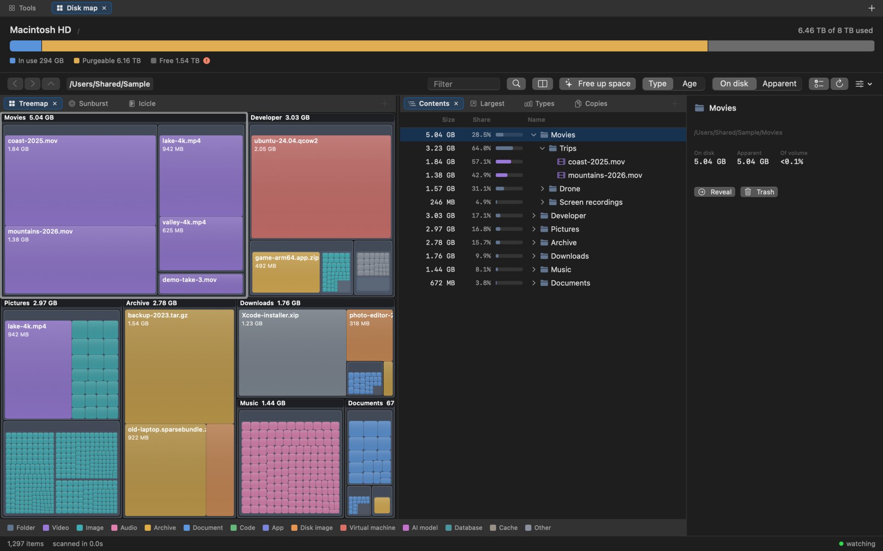Click the Virtual machine legend swatch

pyautogui.click(x=343, y=528)
